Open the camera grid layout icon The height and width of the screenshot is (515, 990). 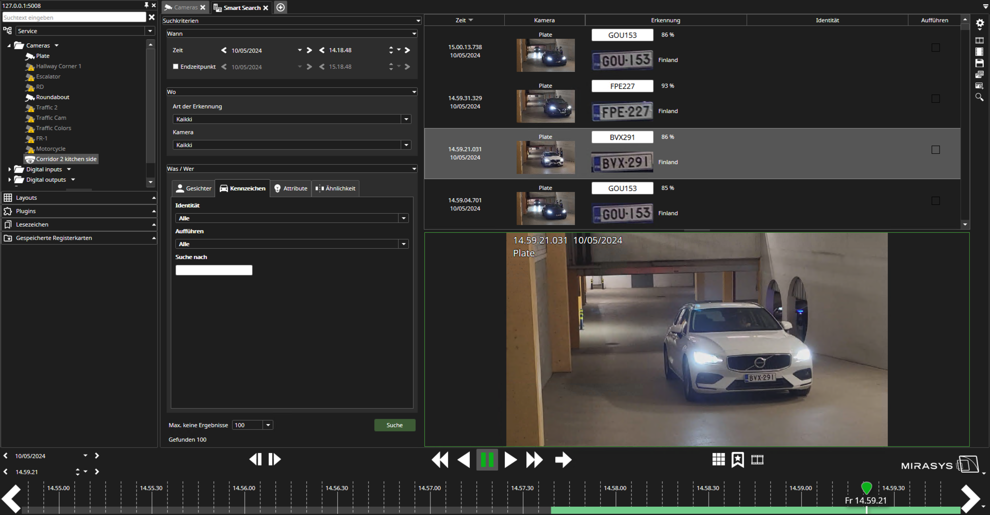tap(718, 459)
